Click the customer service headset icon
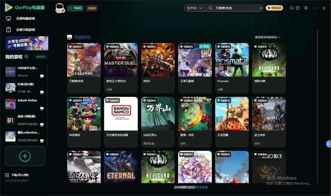This screenshot has width=331, height=196. coord(291,8)
